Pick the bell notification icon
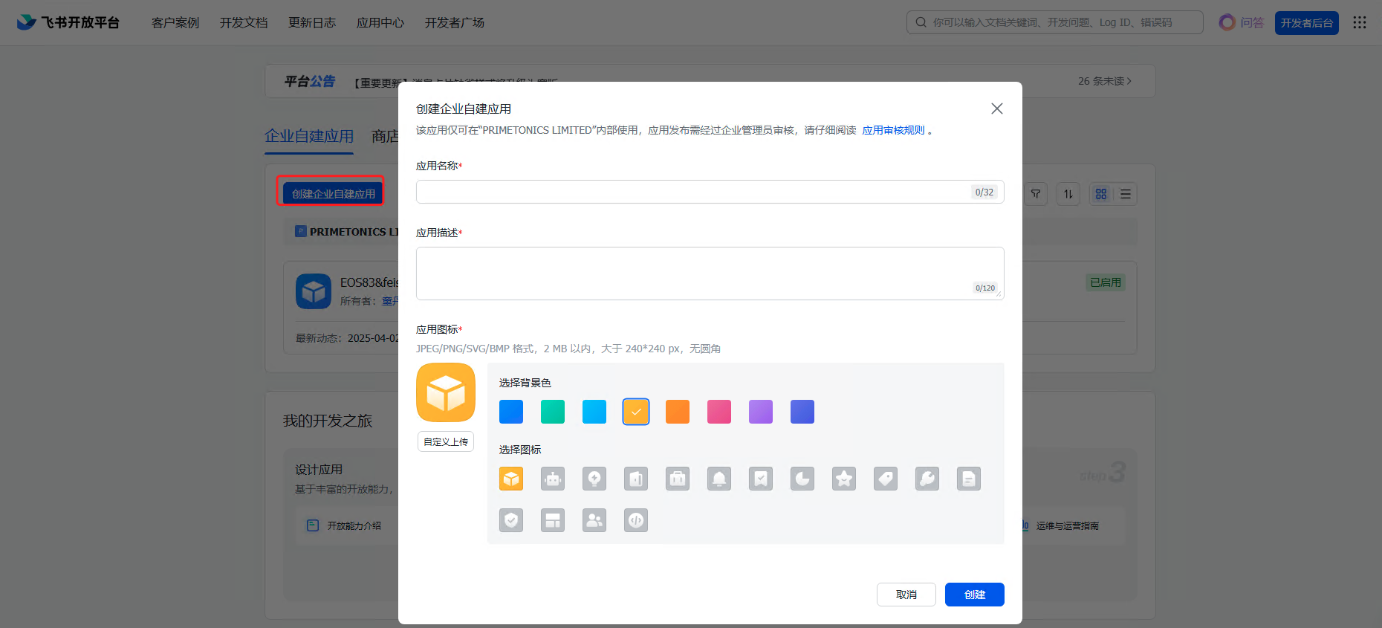Viewport: 1382px width, 628px height. (719, 479)
